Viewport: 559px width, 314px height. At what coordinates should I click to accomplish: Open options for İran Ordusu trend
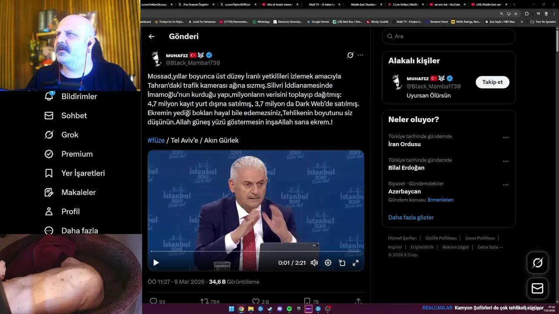pyautogui.click(x=506, y=137)
